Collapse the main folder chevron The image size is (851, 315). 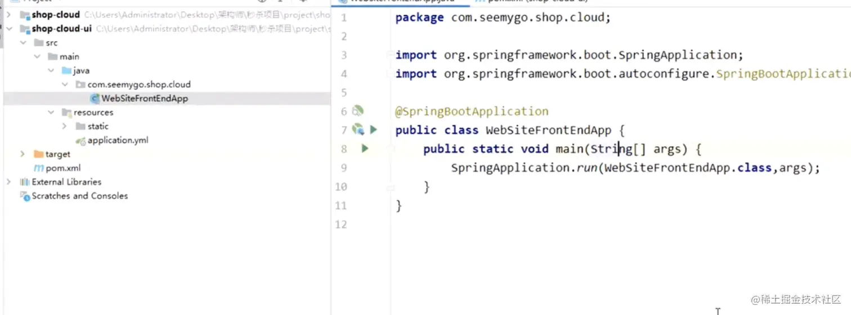[x=37, y=57]
